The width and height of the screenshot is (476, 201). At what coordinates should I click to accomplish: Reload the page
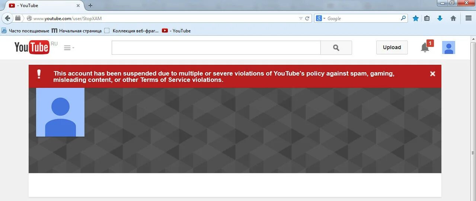[x=307, y=18]
